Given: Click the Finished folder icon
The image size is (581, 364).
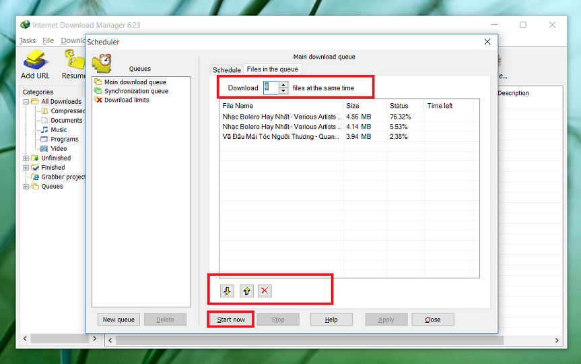Looking at the screenshot, I should 35,167.
